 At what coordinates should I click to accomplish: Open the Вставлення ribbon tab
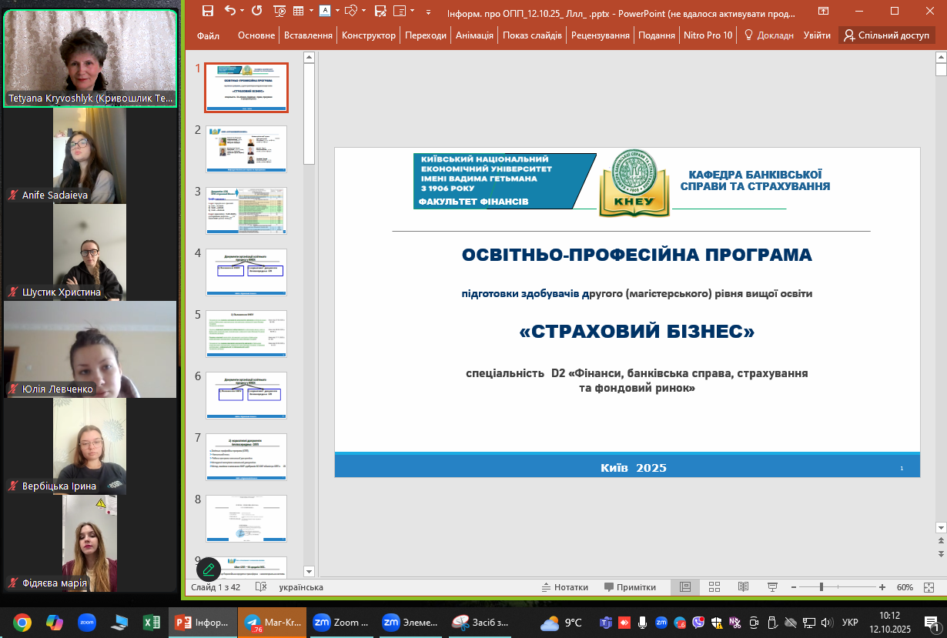308,35
